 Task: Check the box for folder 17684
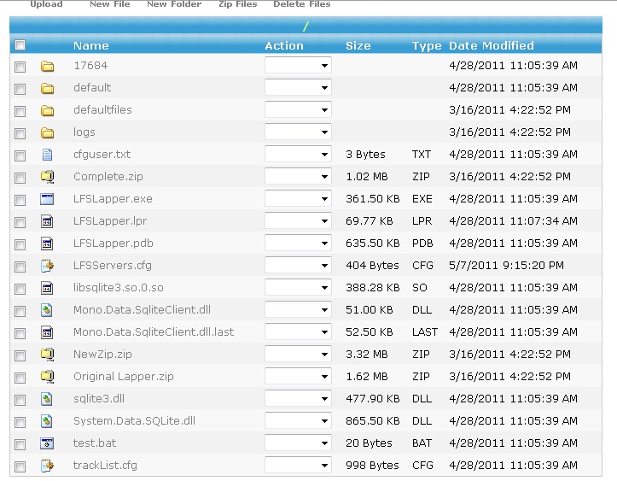coord(20,67)
